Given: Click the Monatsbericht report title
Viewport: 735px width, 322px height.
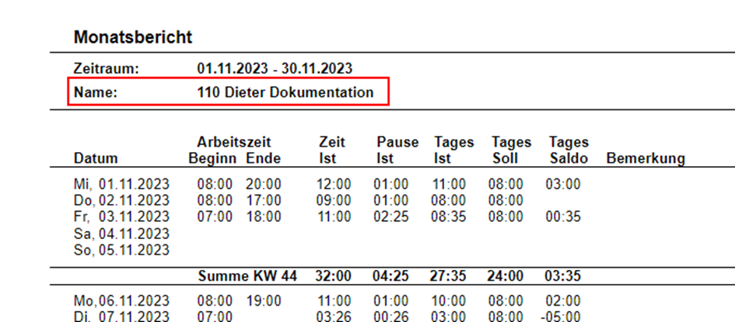Looking at the screenshot, I should 133,37.
